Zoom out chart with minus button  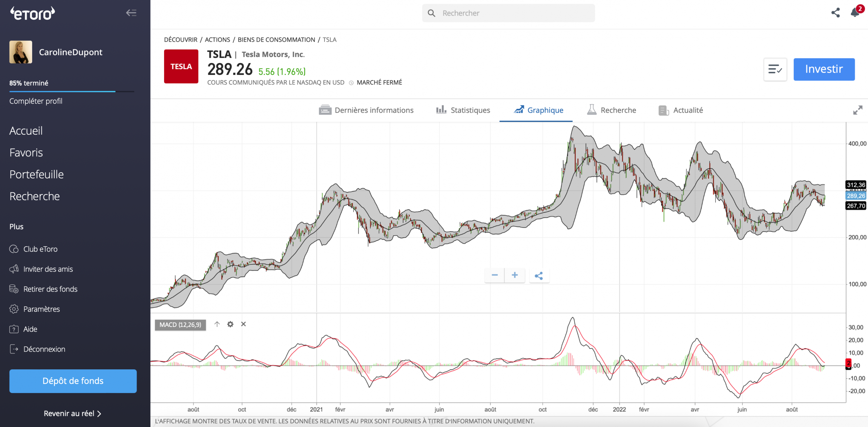point(494,275)
